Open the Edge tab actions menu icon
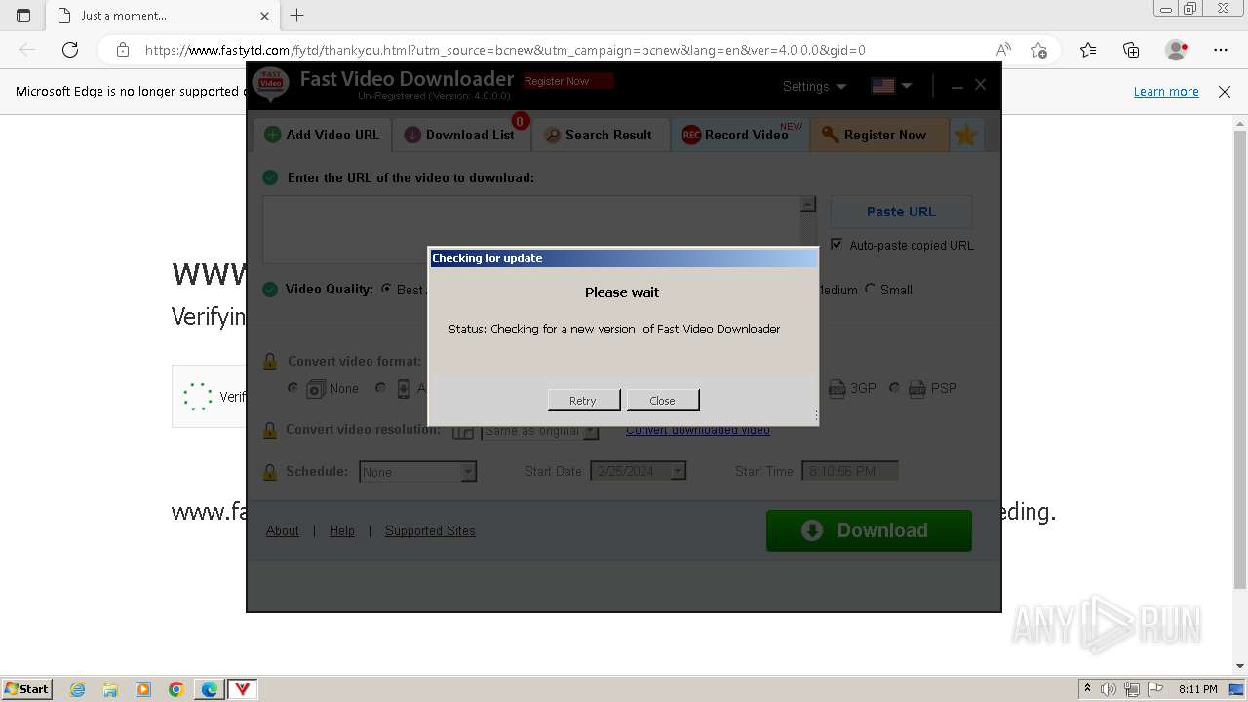 pyautogui.click(x=23, y=16)
